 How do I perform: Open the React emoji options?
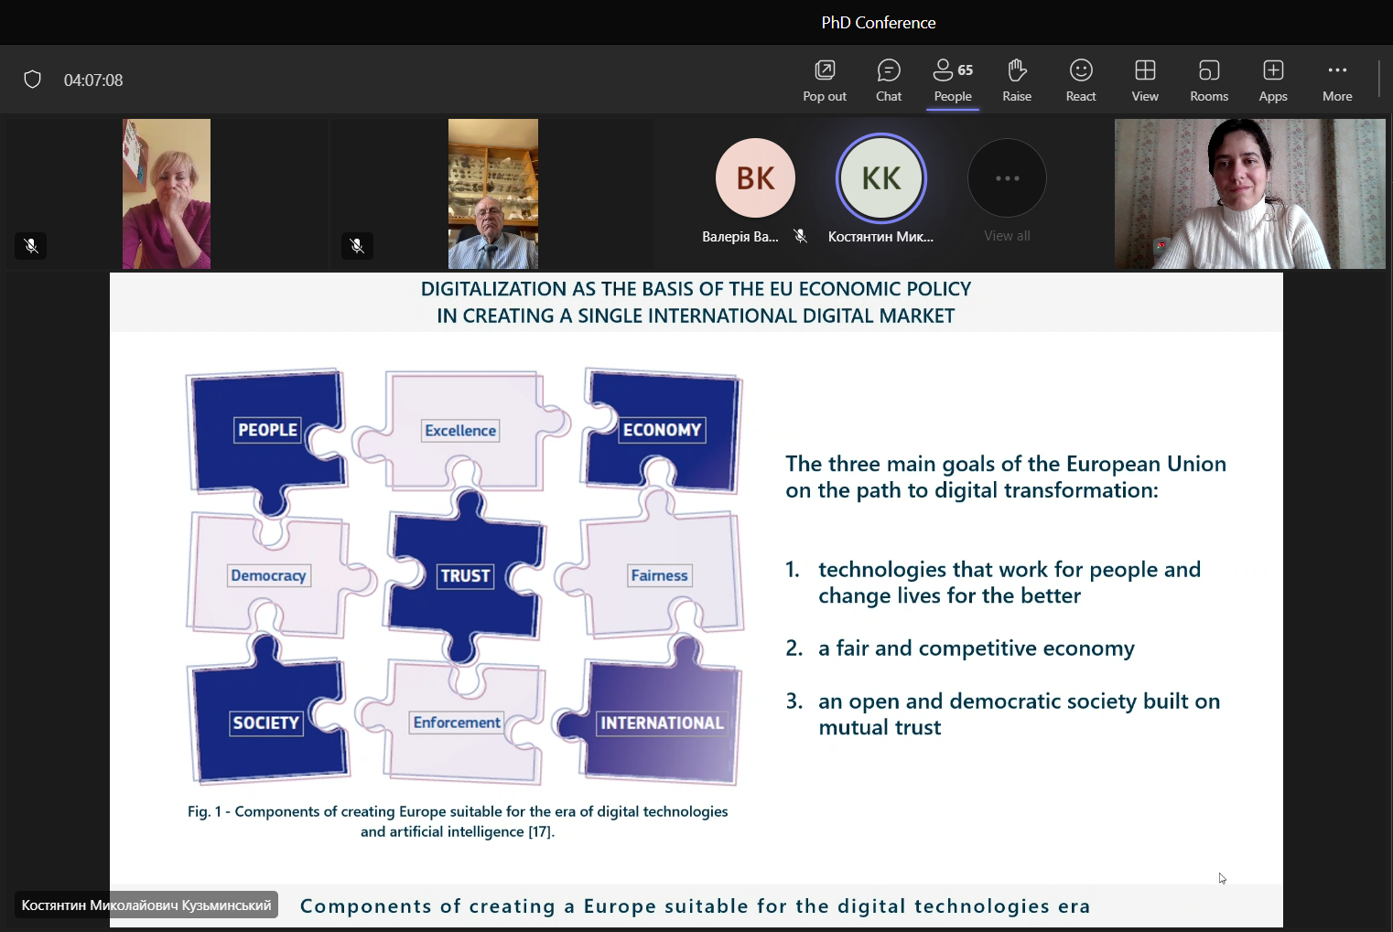pos(1080,80)
